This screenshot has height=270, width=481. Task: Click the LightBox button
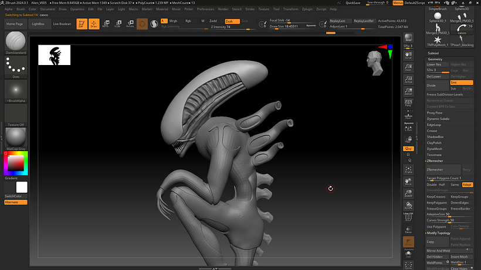point(38,24)
